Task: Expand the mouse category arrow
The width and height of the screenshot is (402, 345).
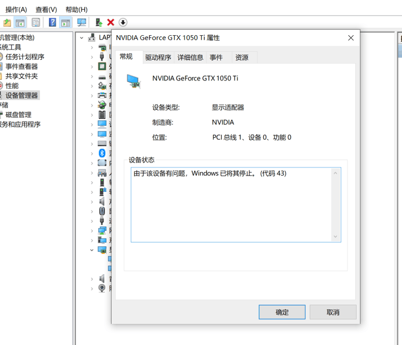Action: 92,211
